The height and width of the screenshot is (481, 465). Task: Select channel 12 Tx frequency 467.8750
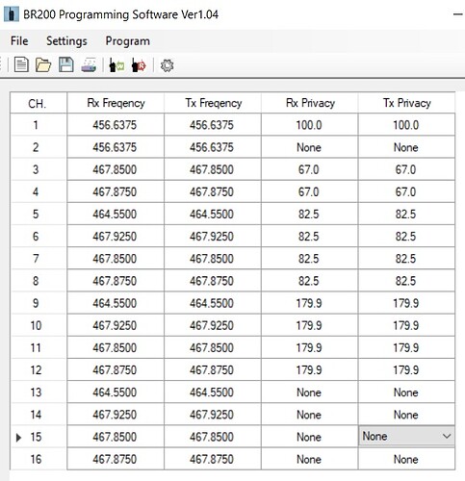pos(213,370)
